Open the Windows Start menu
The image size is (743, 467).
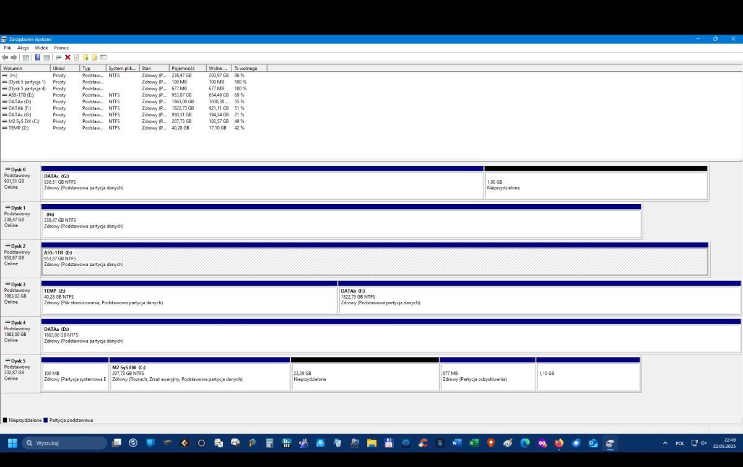[12, 443]
